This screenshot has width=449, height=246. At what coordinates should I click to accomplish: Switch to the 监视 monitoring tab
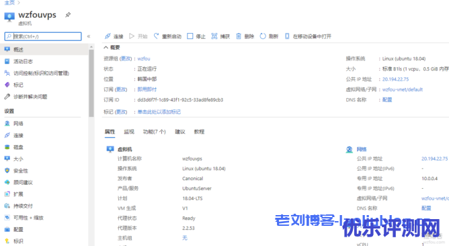[129, 132]
